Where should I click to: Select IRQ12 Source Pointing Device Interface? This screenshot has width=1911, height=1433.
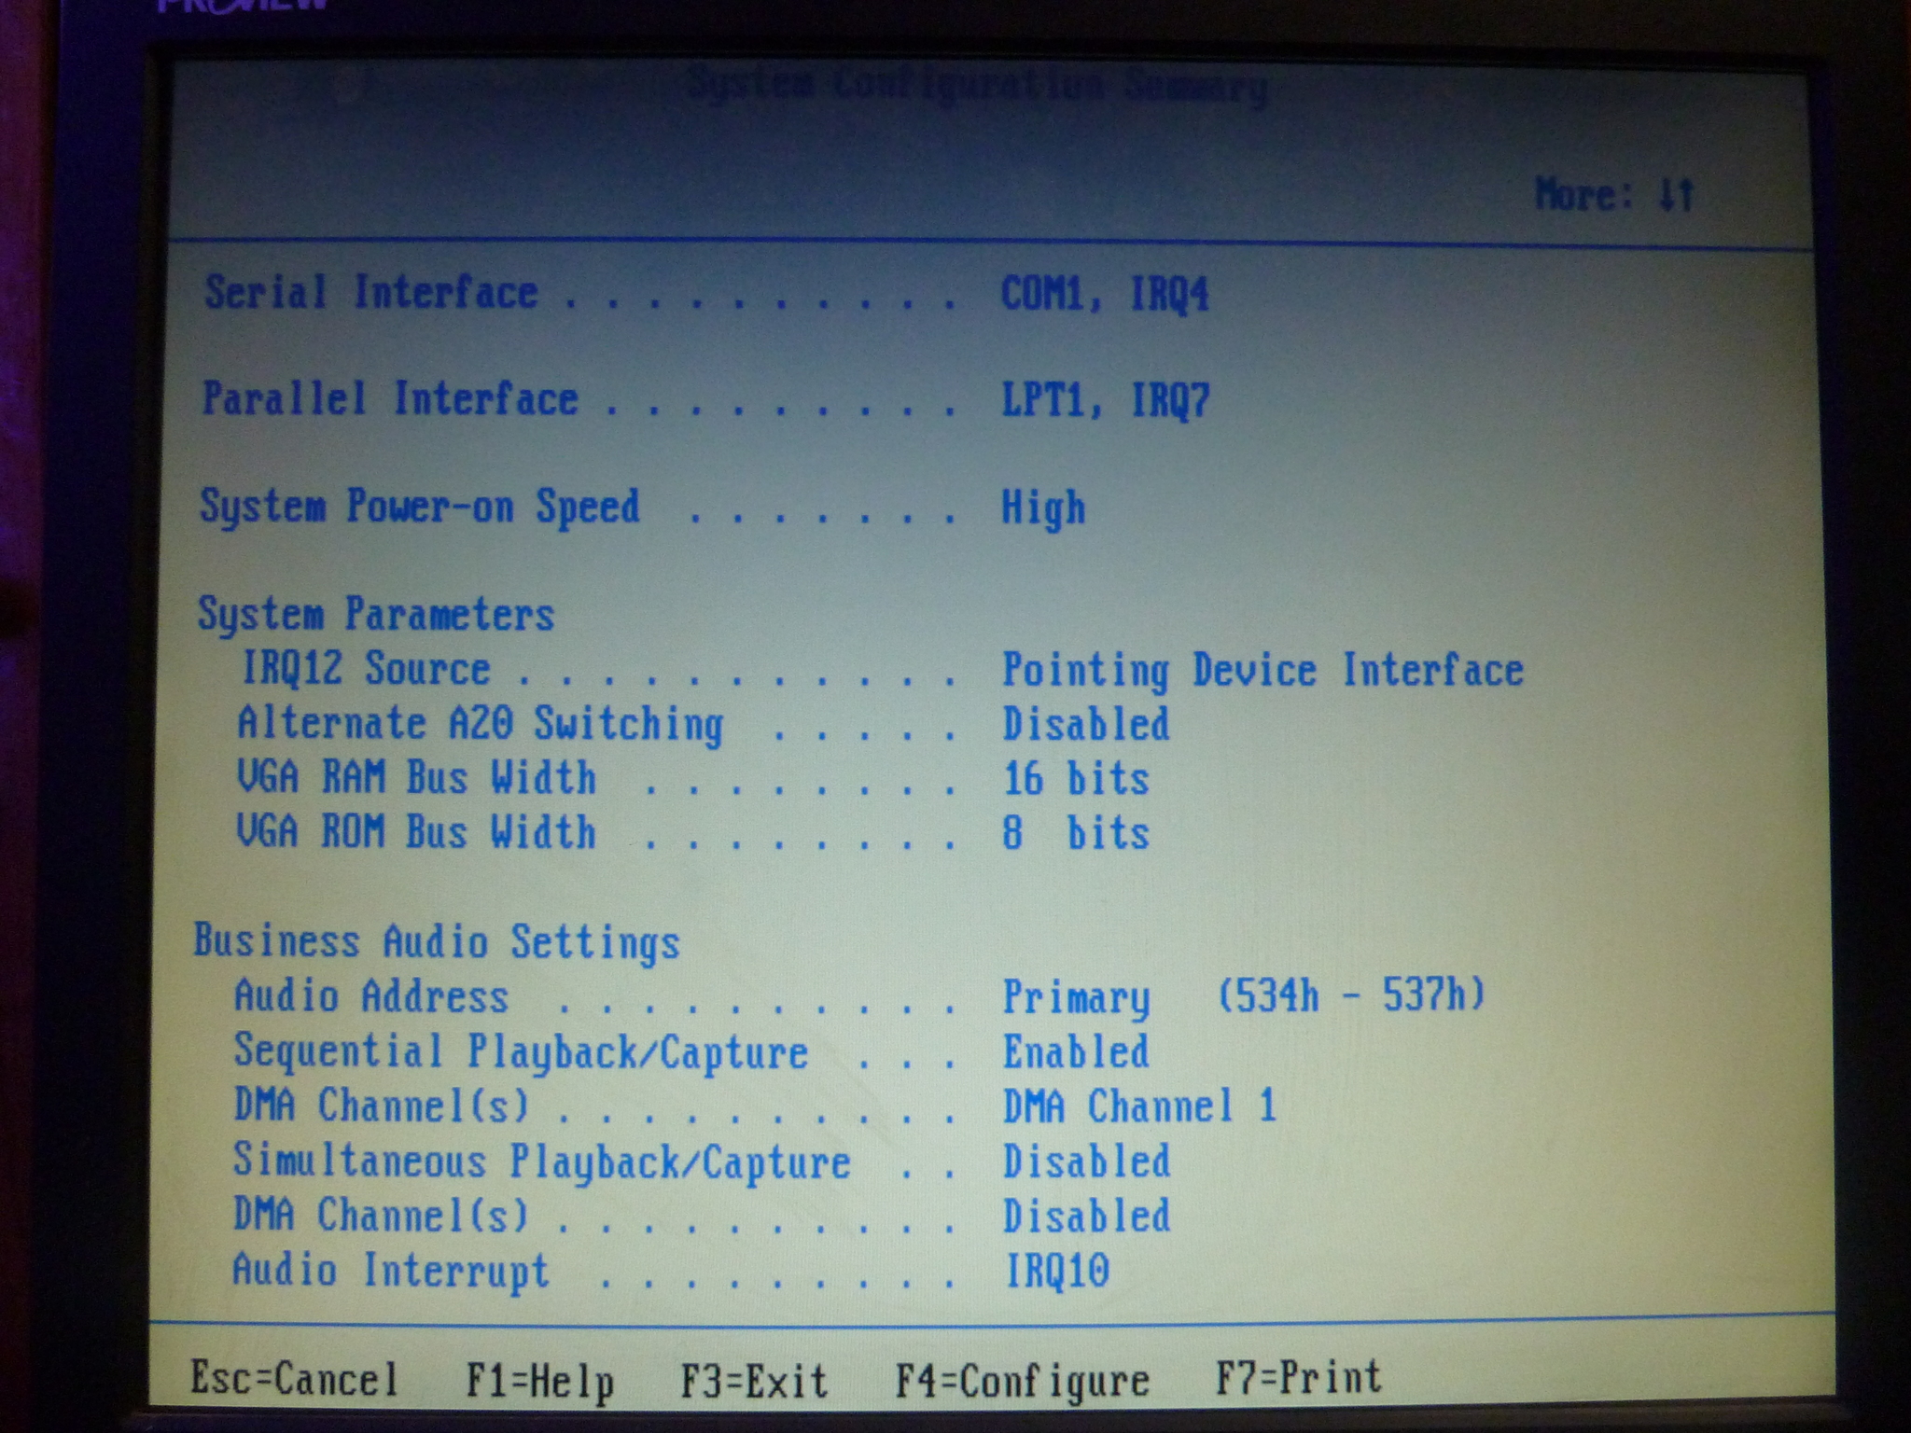(1262, 671)
